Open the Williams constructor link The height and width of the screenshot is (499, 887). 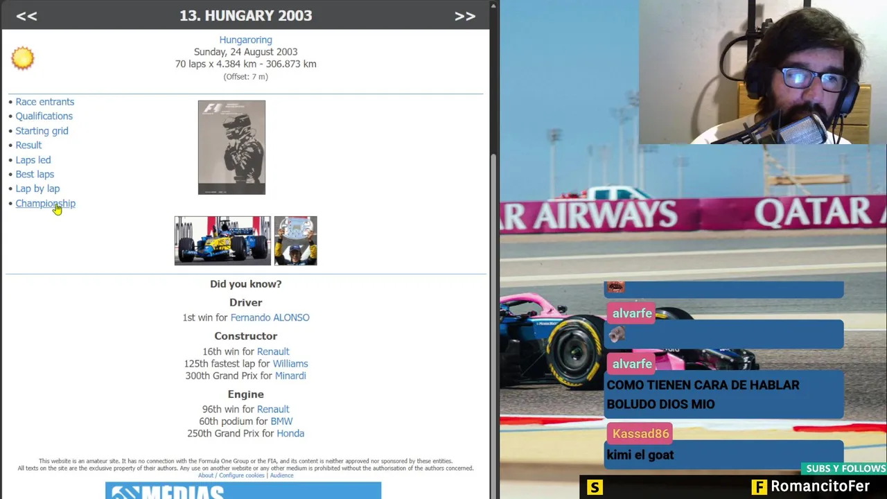click(290, 364)
